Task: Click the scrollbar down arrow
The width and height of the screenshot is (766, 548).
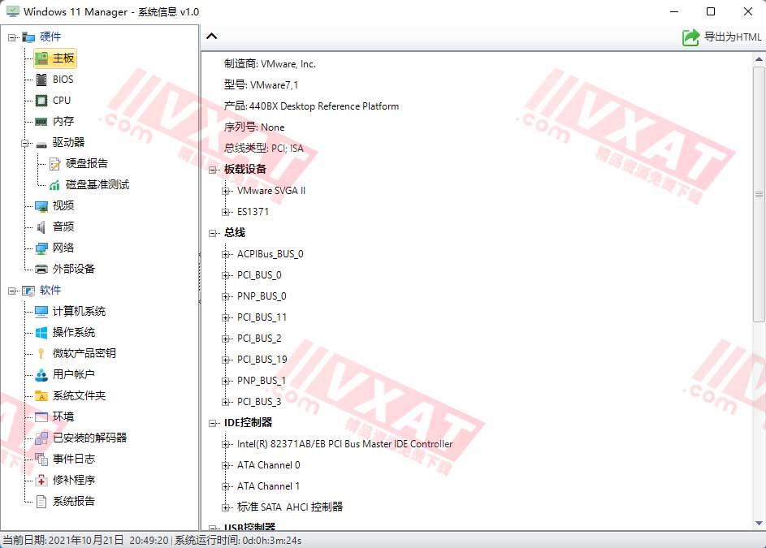Action: tap(759, 523)
